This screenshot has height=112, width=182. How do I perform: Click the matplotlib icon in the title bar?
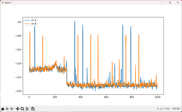tap(2, 2)
